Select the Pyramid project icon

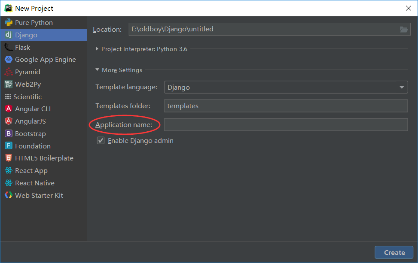tap(9, 72)
